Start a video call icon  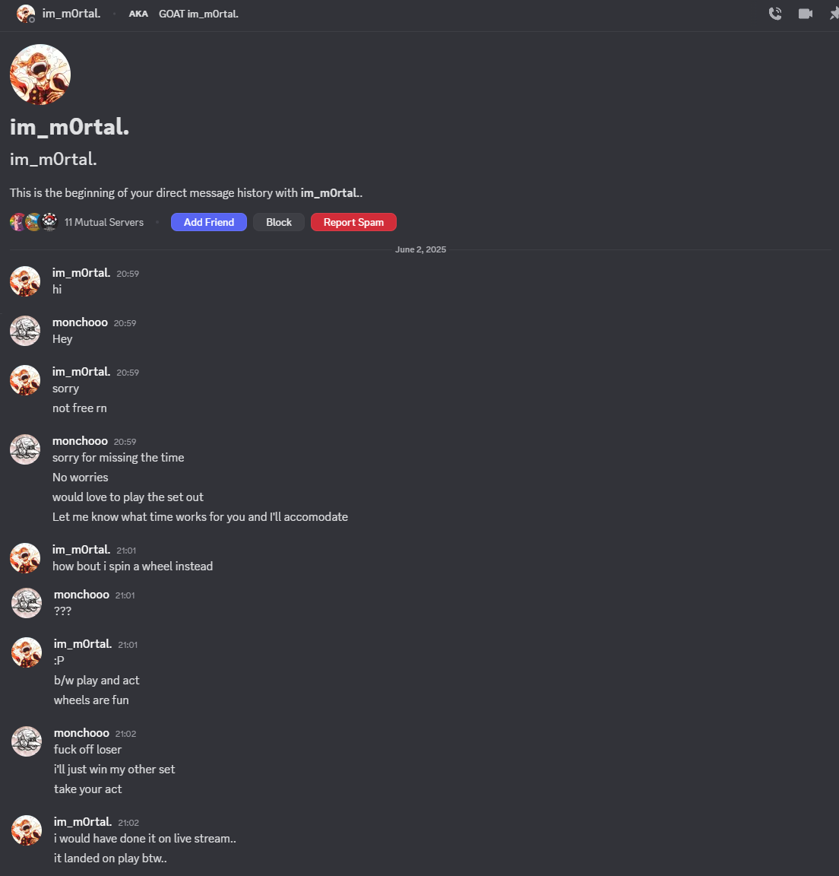[805, 14]
